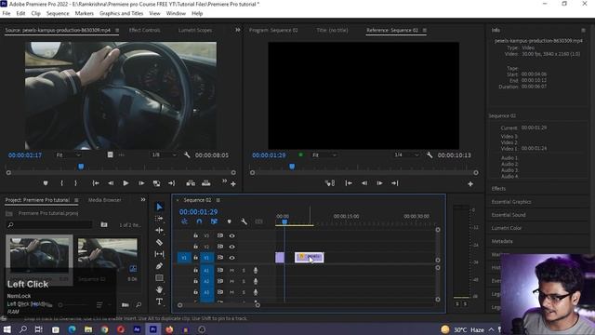Click Insert button in Source monitor
This screenshot has width=595, height=335.
pyautogui.click(x=191, y=183)
